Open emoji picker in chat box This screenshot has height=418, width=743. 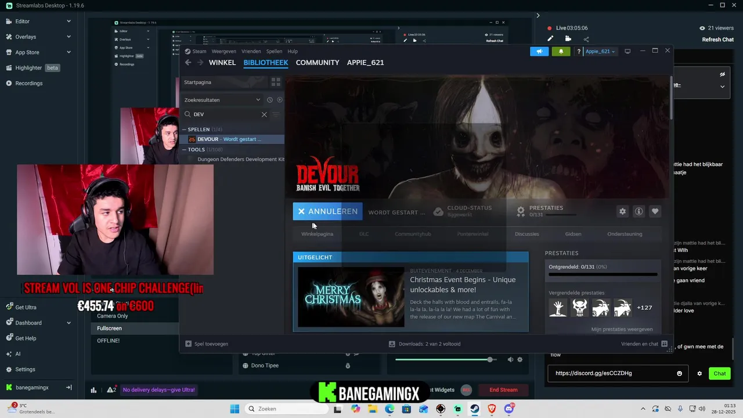679,373
